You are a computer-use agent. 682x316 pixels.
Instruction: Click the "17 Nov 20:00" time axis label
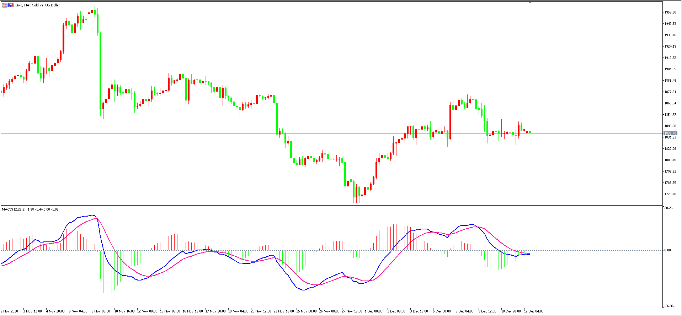tap(215, 311)
